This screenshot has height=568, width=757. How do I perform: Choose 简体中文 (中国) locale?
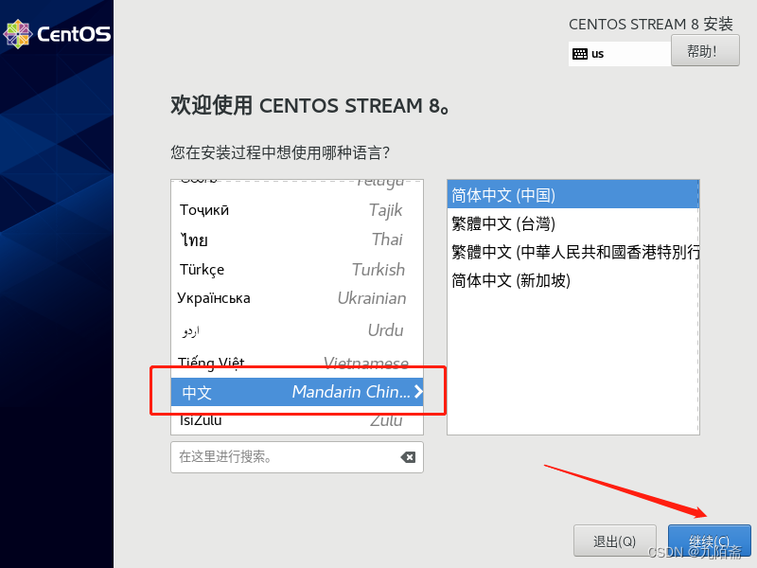[x=573, y=195]
